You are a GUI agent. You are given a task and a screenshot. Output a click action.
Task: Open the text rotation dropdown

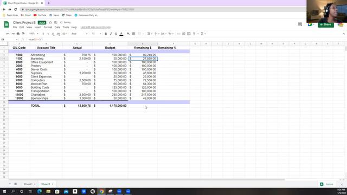click(171, 34)
